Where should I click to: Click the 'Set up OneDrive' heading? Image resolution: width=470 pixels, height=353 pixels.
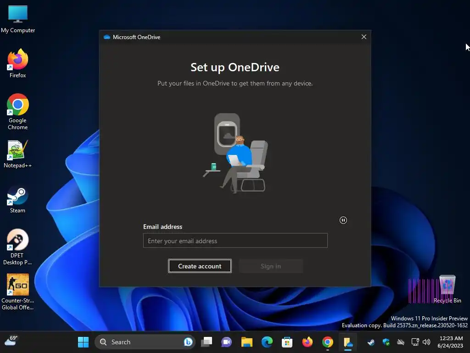click(x=235, y=67)
